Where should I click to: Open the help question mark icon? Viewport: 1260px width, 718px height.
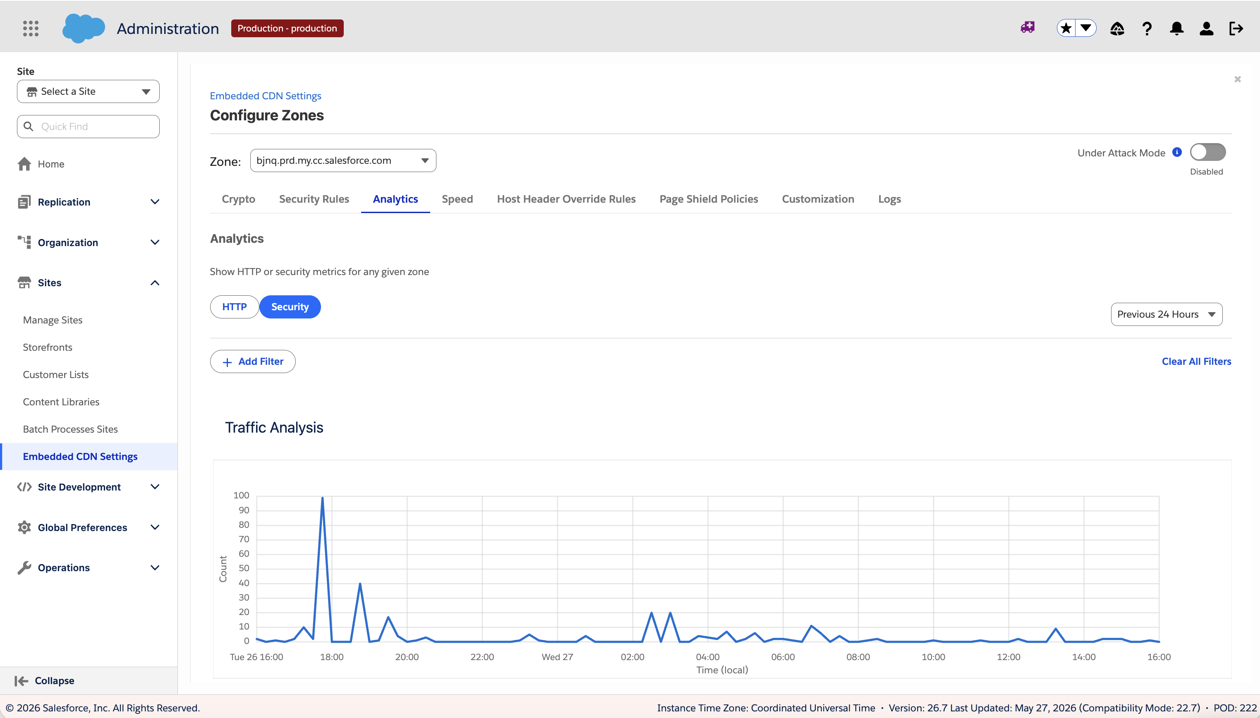[1147, 29]
